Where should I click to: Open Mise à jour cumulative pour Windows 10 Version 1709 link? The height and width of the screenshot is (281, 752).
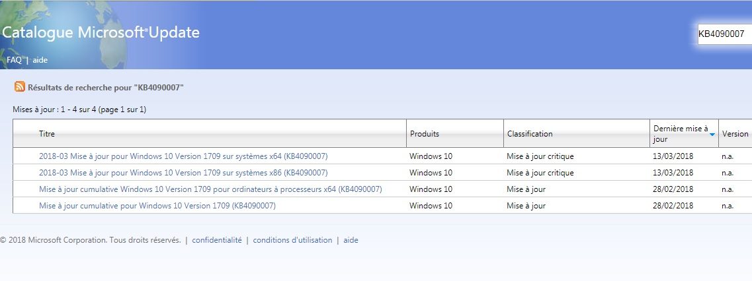157,206
